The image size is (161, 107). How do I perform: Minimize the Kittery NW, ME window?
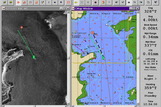coord(61,9)
